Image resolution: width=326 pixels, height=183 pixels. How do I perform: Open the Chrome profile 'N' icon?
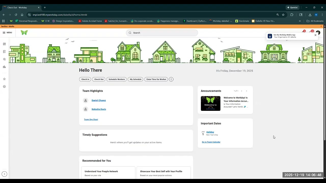316,15
